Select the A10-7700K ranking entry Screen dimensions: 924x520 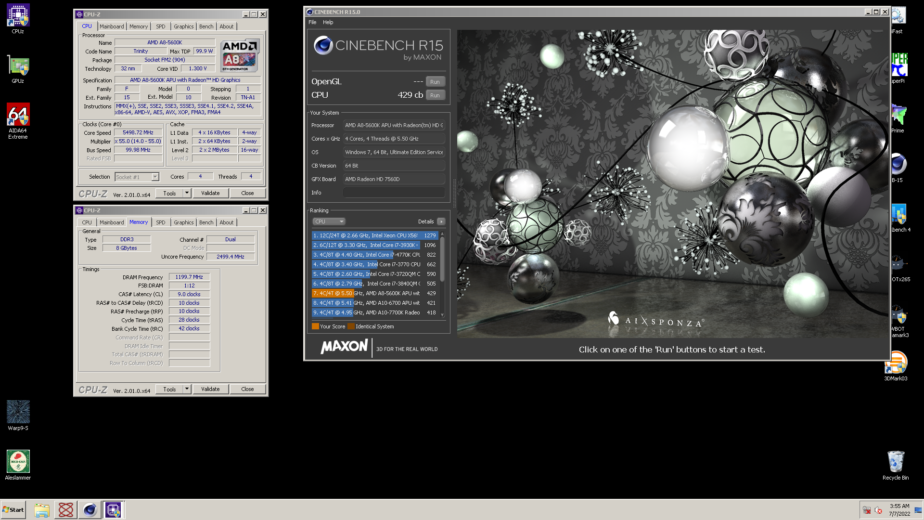tap(374, 312)
